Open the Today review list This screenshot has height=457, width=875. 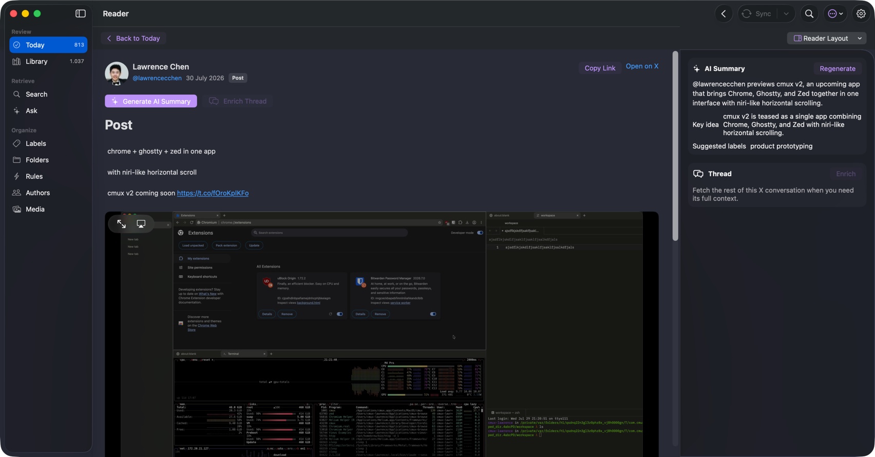pyautogui.click(x=48, y=45)
